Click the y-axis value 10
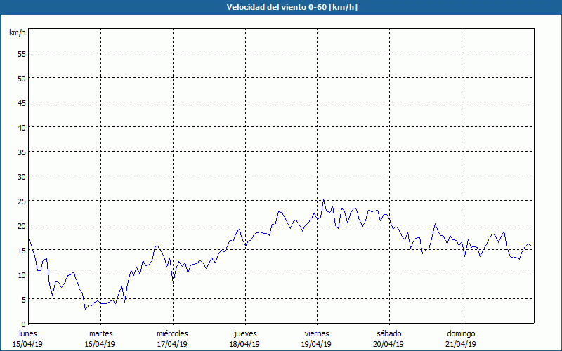 pyautogui.click(x=22, y=275)
